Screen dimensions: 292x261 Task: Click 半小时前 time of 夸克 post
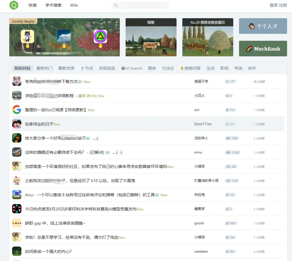coord(259,82)
